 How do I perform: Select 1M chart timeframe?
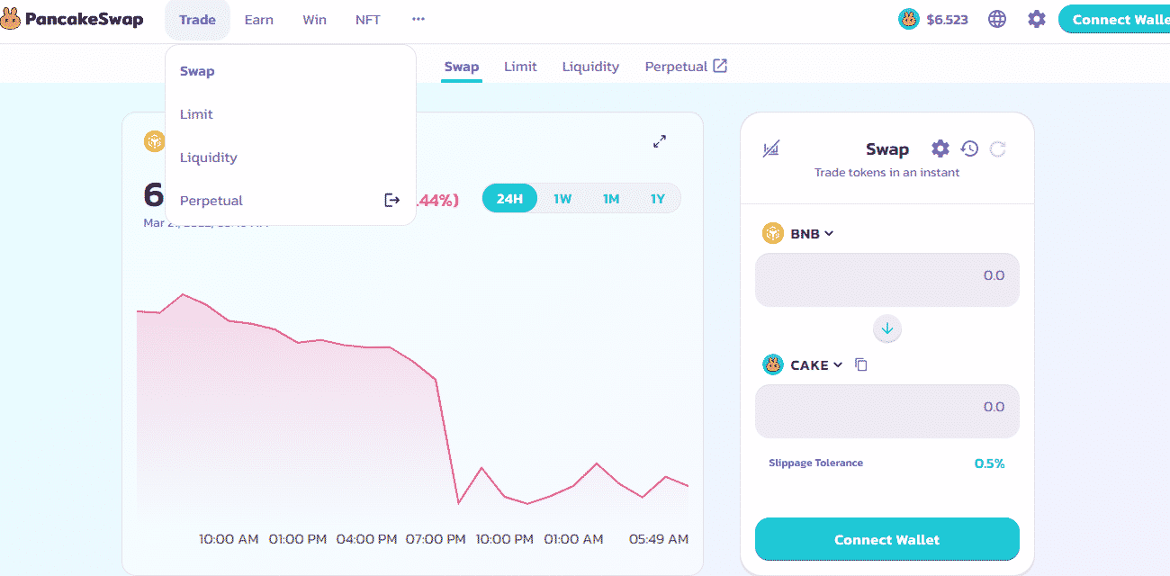pyautogui.click(x=611, y=198)
